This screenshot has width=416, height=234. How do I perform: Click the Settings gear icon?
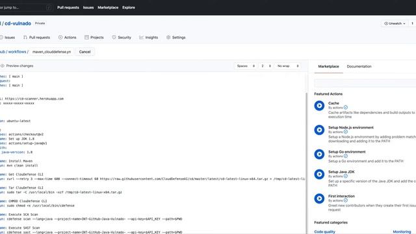coord(168,38)
